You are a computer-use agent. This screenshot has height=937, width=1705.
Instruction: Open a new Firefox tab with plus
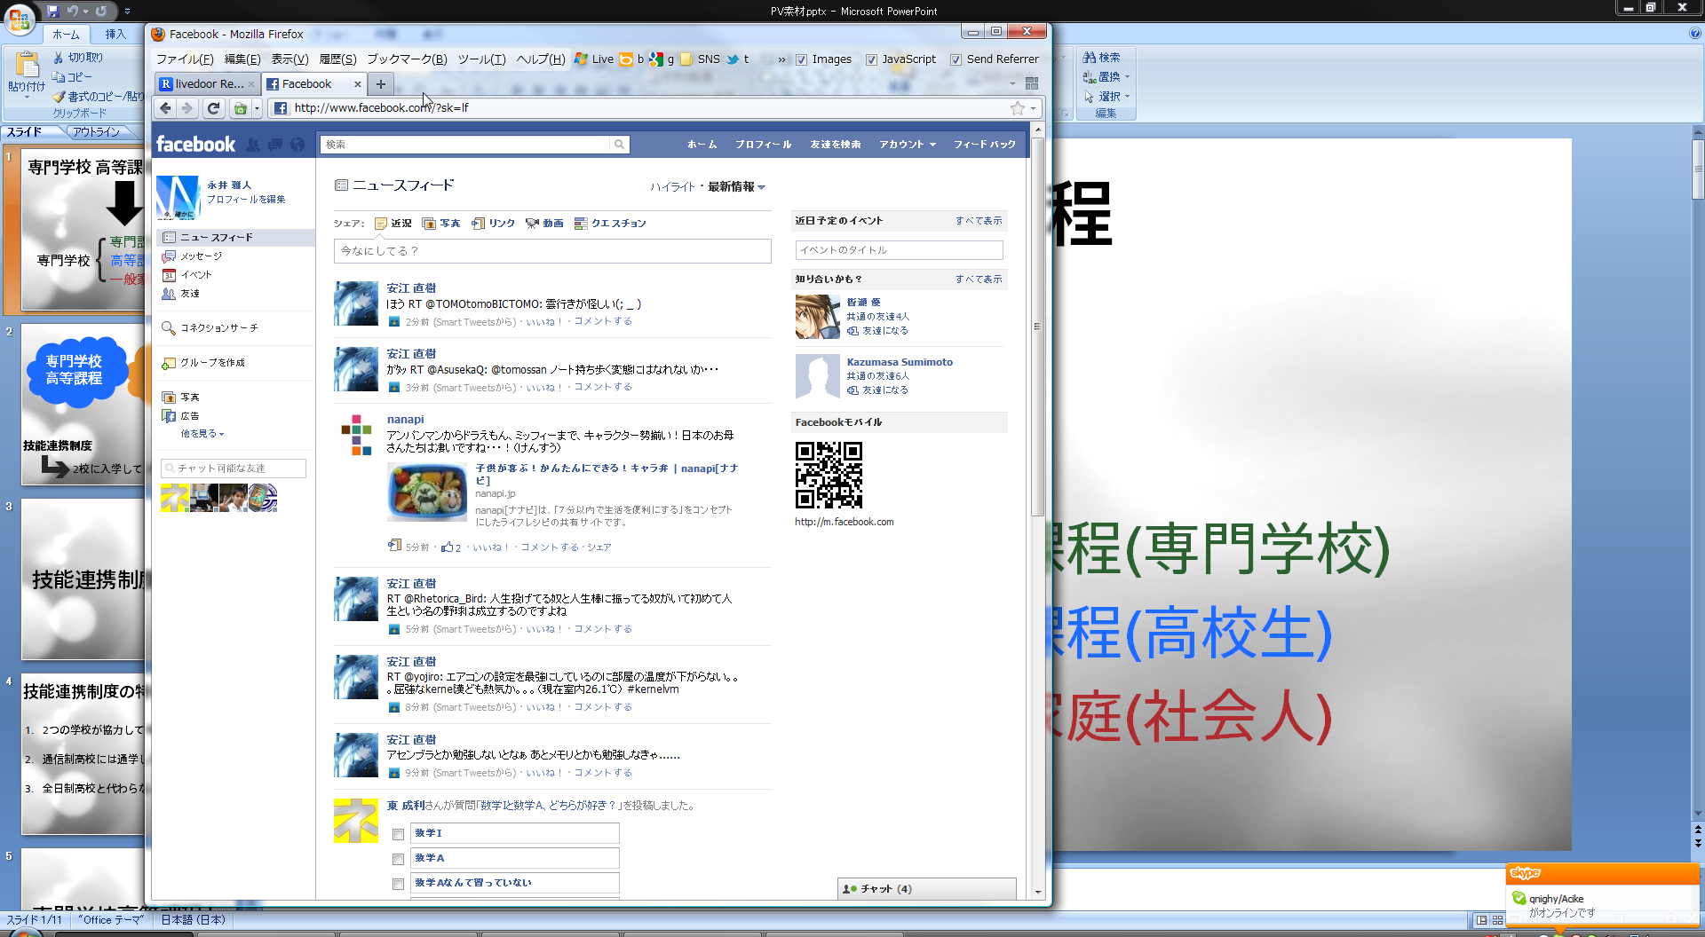[381, 84]
